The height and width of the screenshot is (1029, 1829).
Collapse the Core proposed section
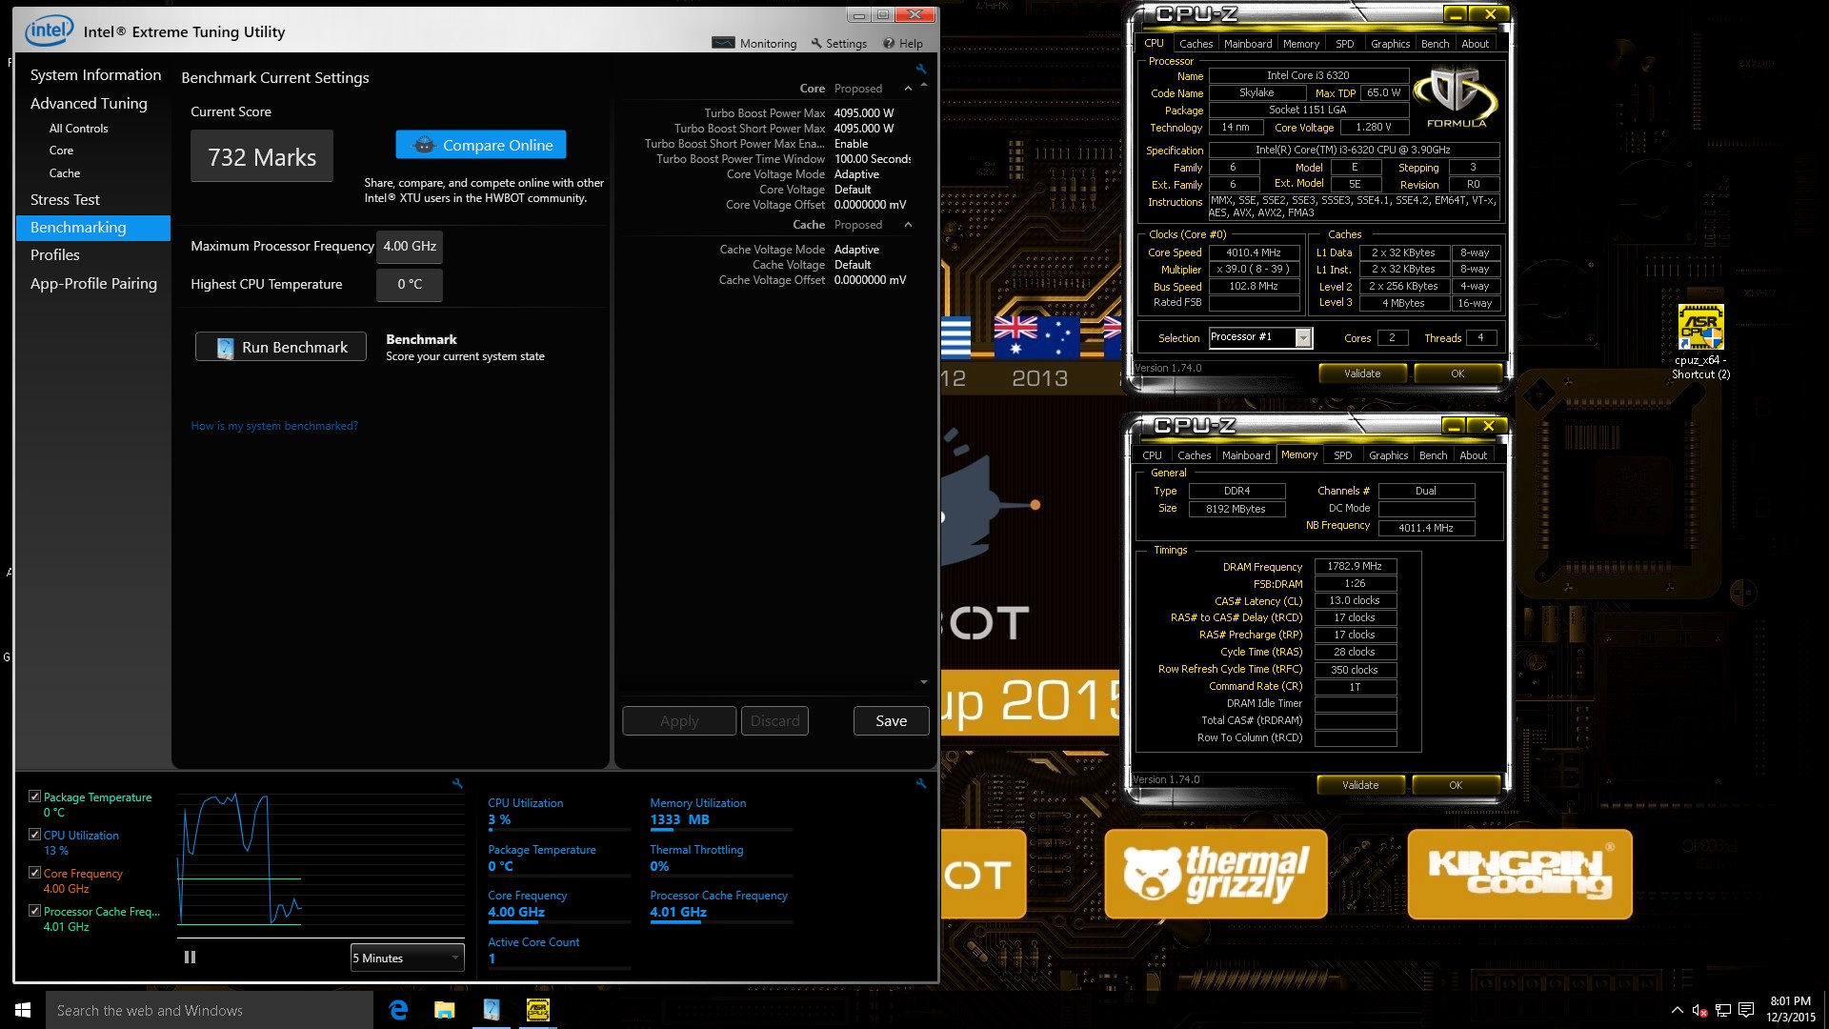pos(908,89)
